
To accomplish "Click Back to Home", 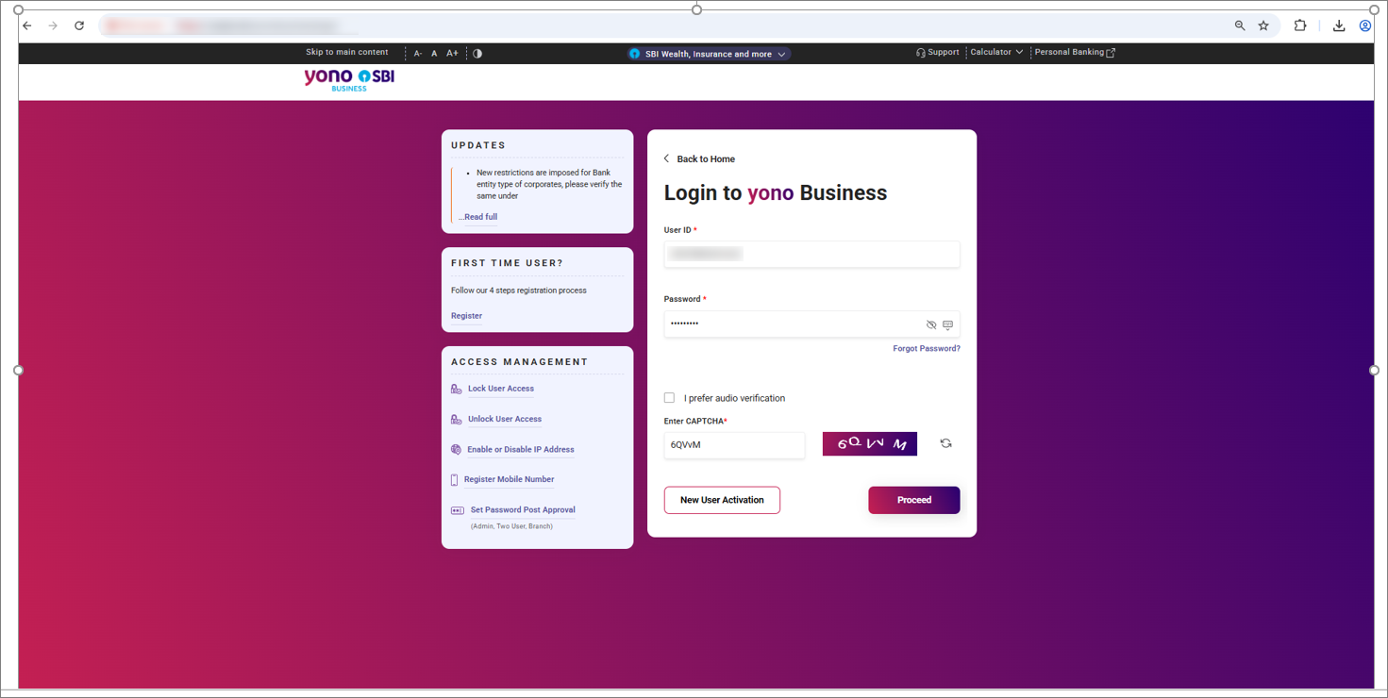I will tap(706, 159).
